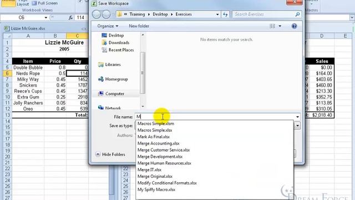Click the navigation pane scroll up arrow

[x=143, y=34]
